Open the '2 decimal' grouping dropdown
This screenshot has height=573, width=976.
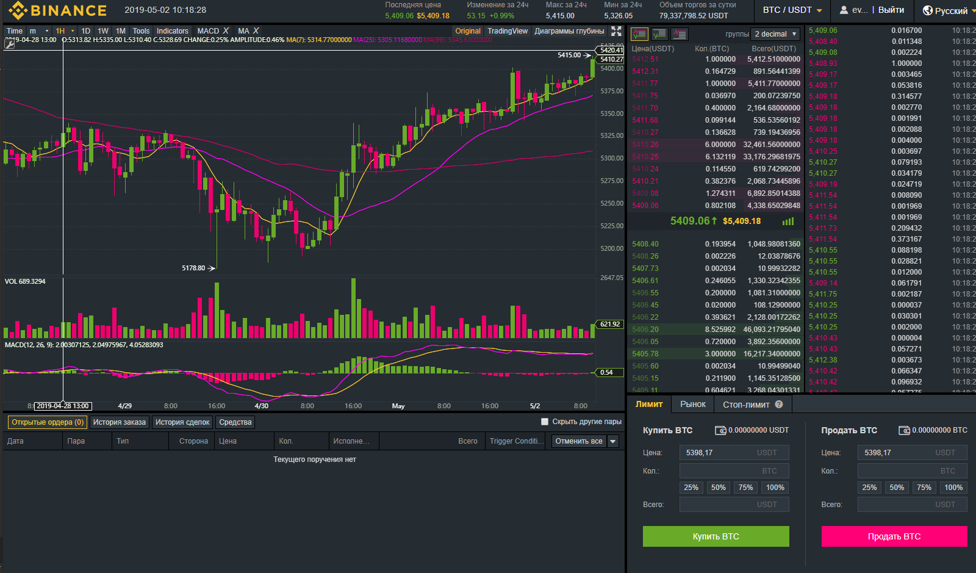click(775, 34)
